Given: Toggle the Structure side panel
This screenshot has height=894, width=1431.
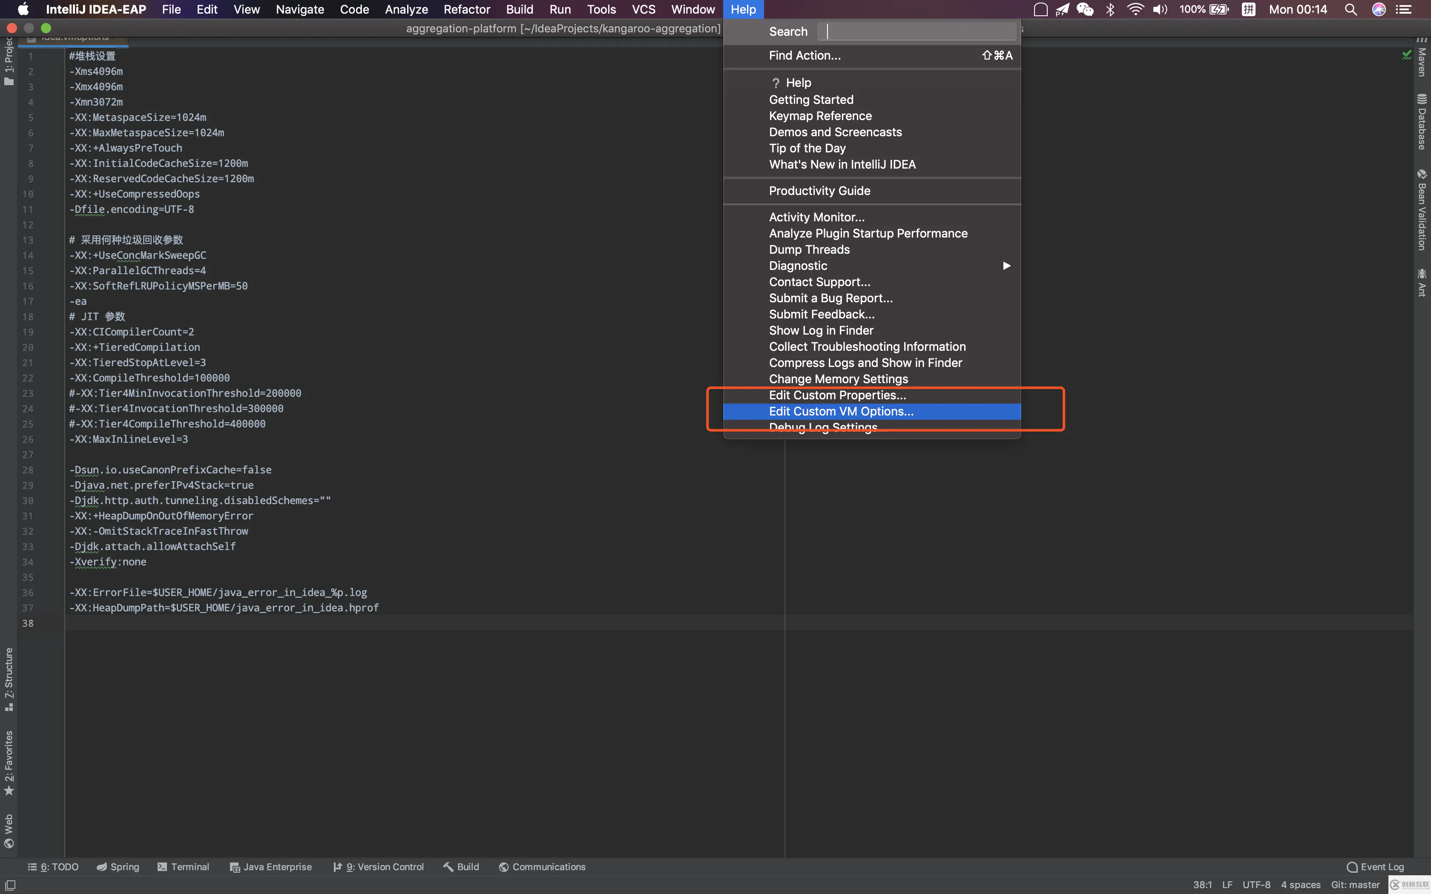Looking at the screenshot, I should 9,679.
